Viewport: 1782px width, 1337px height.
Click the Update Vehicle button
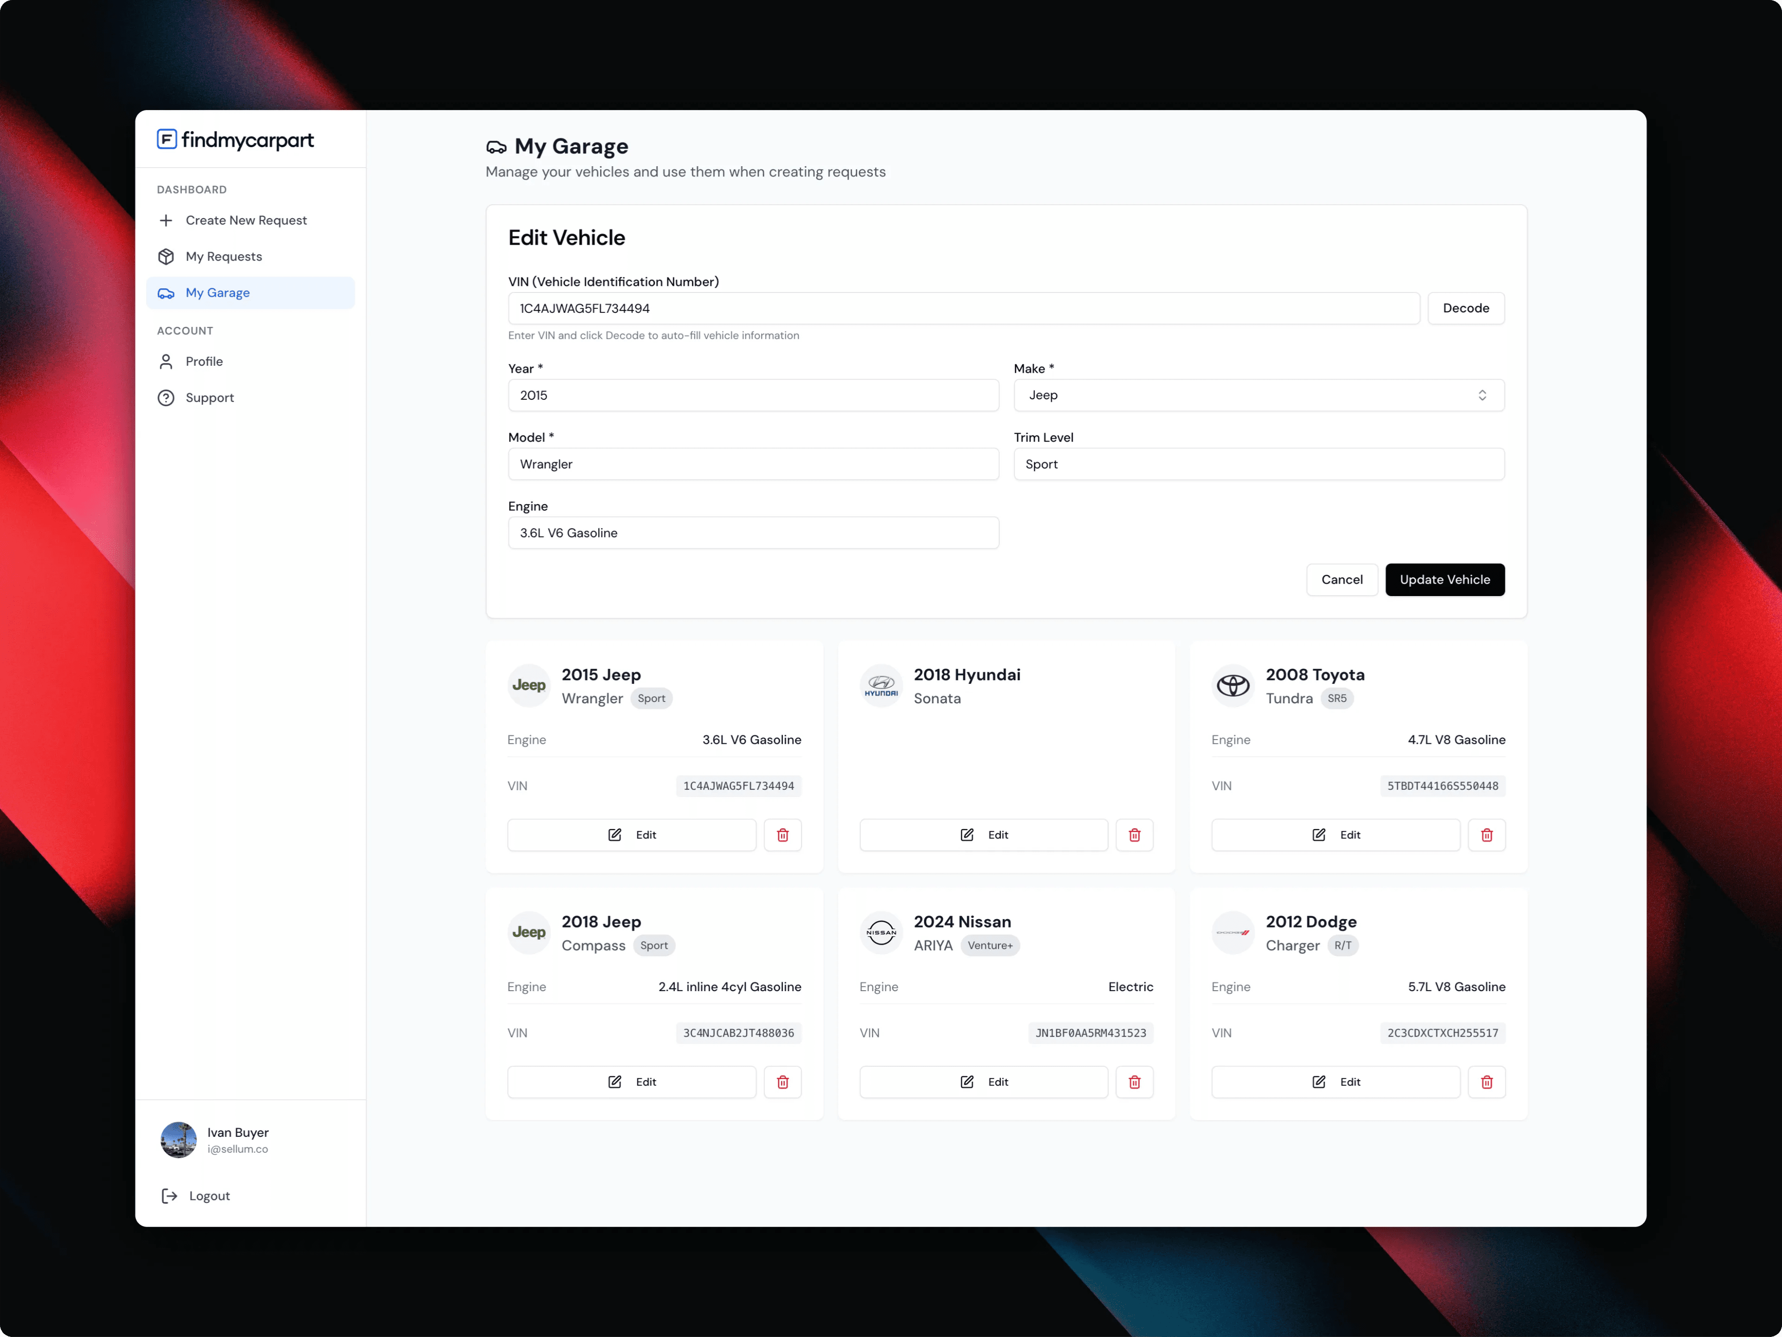[x=1444, y=579]
